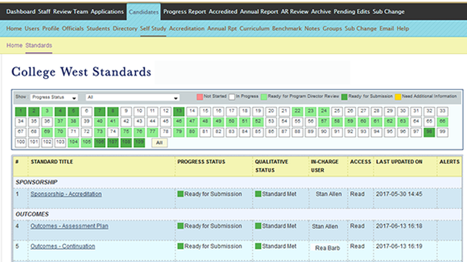Click Stan Allen in Sponsorship row
The width and height of the screenshot is (467, 262).
tap(328, 194)
